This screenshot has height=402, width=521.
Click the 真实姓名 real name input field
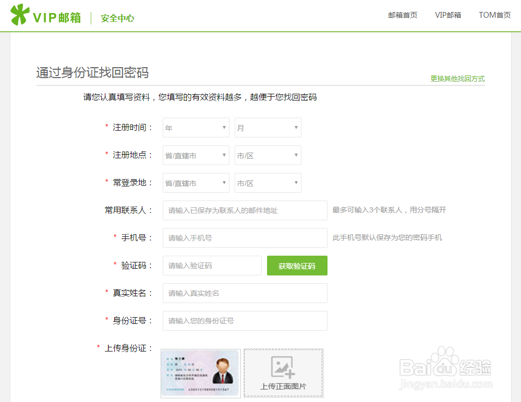(245, 293)
